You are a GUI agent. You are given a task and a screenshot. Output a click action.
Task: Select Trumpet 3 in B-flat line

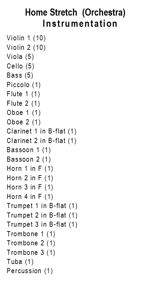tap(42, 224)
